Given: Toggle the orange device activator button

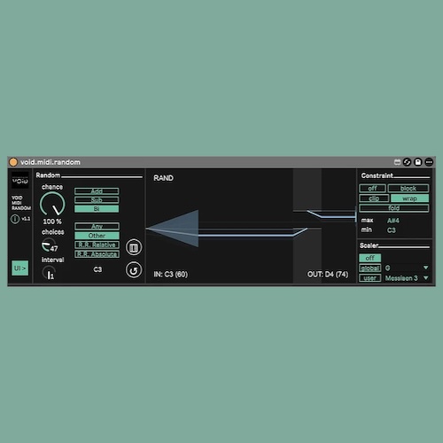Looking at the screenshot, I should click(13, 162).
